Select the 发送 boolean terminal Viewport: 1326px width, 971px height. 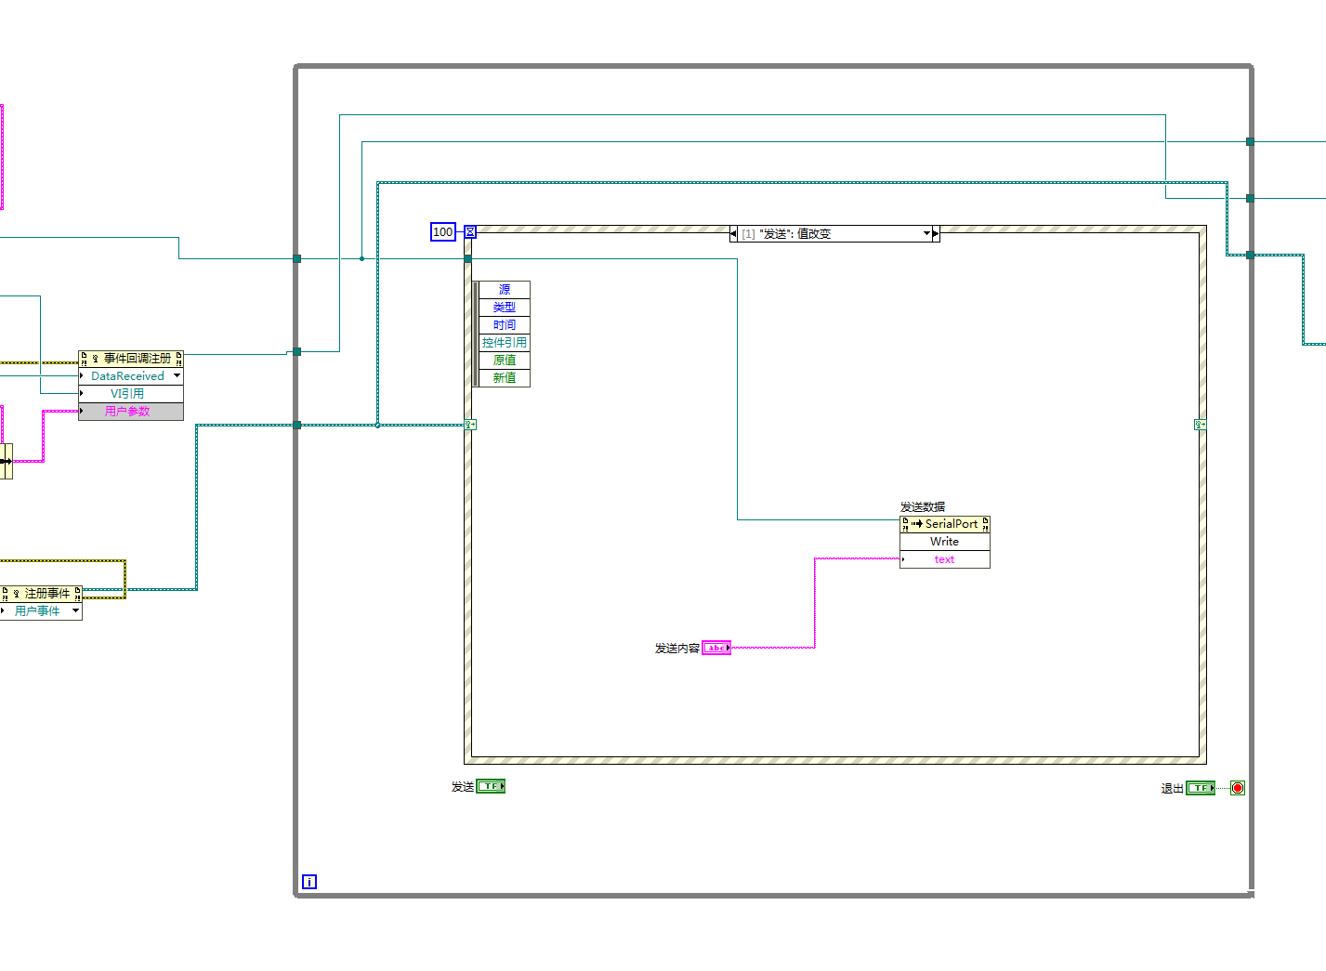pyautogui.click(x=491, y=786)
